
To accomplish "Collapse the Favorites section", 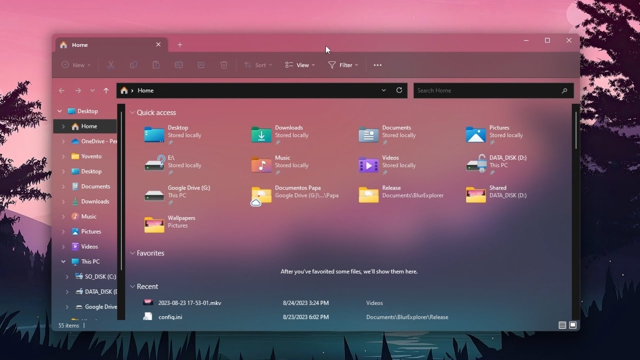I will (x=132, y=253).
